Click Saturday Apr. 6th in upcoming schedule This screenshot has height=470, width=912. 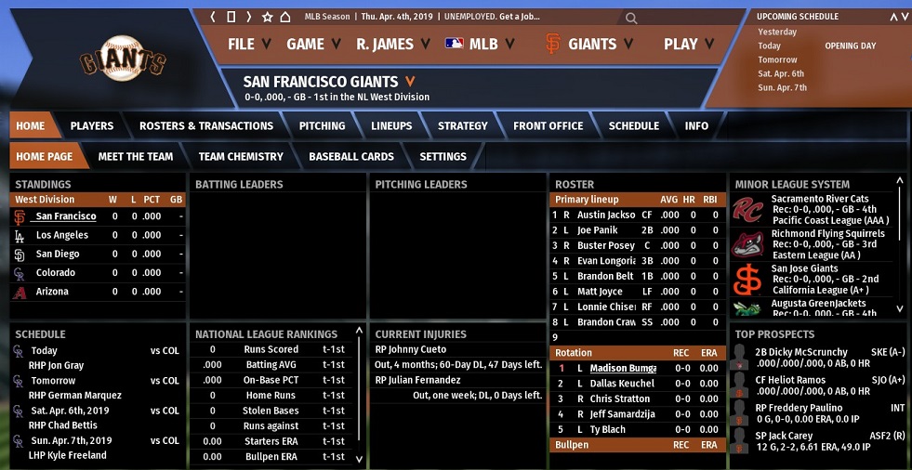click(x=781, y=73)
